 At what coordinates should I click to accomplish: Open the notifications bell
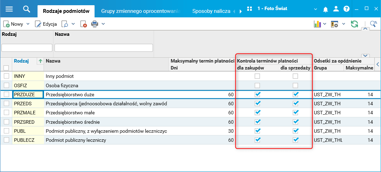pos(326,9)
